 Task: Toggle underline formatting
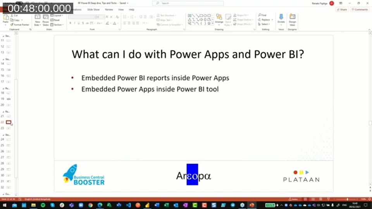click(x=79, y=23)
